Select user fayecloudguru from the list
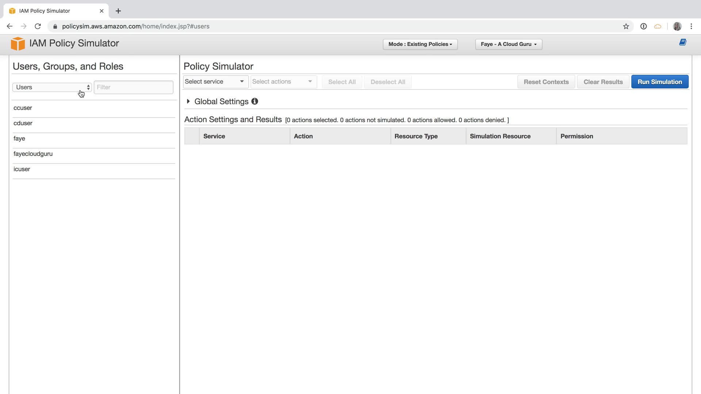701x394 pixels. (33, 154)
